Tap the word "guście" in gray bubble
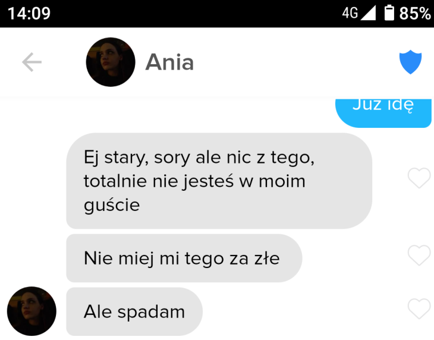 (x=112, y=205)
